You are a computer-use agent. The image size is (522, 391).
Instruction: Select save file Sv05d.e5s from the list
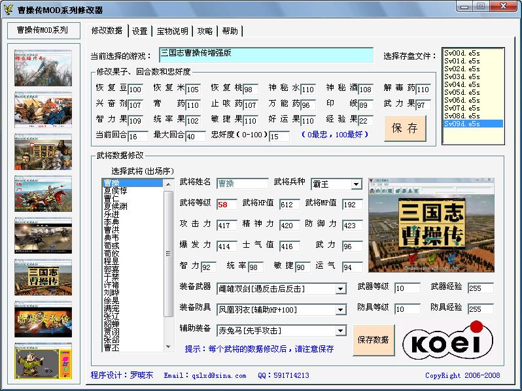(x=462, y=92)
